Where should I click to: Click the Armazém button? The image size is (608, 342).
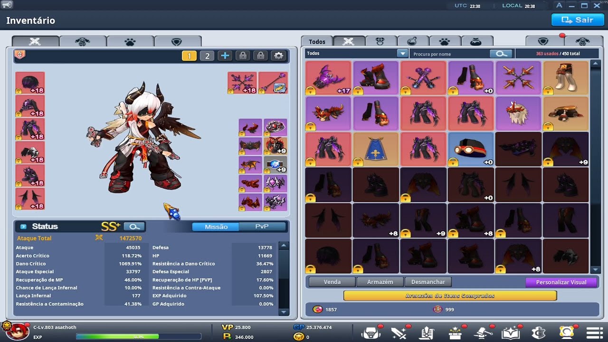pyautogui.click(x=380, y=282)
